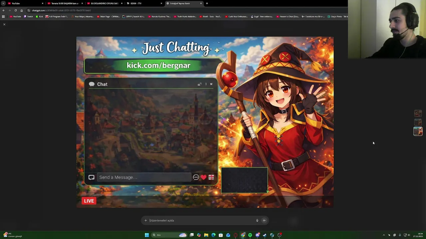Select the bottom highlighted image version thumbnail
The width and height of the screenshot is (426, 239).
point(418,131)
